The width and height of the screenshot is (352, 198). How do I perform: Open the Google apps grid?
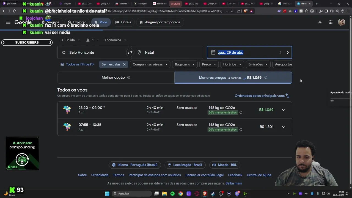[x=331, y=22]
